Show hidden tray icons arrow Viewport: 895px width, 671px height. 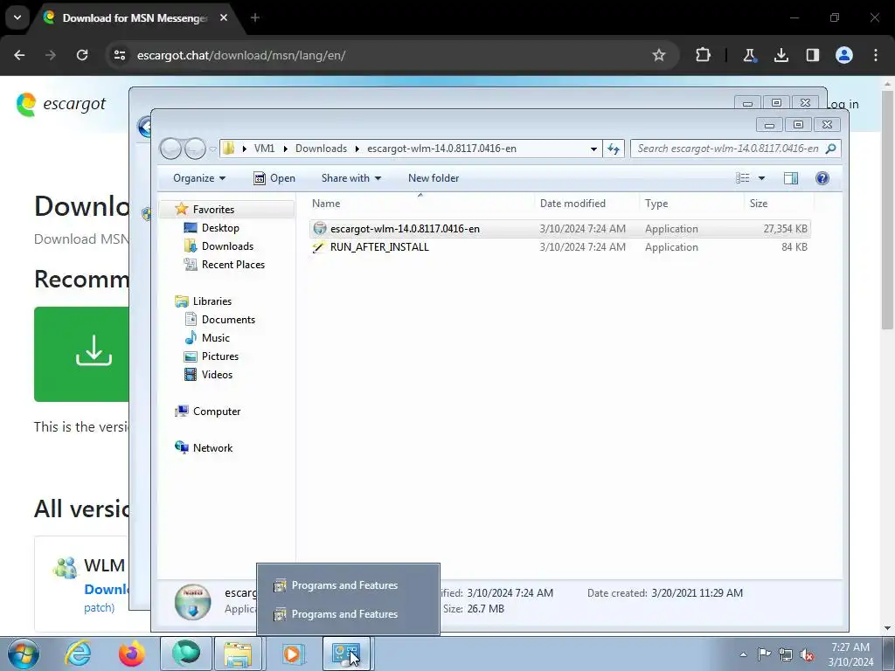[x=743, y=654]
